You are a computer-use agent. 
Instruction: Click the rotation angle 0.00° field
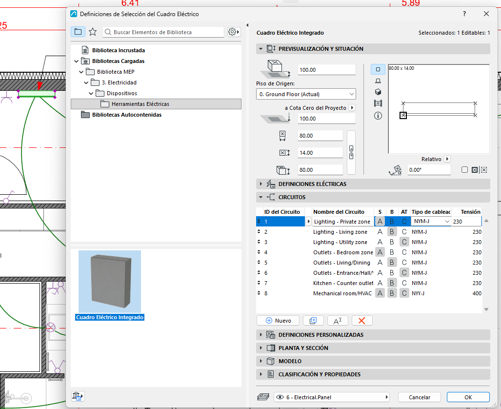click(429, 170)
